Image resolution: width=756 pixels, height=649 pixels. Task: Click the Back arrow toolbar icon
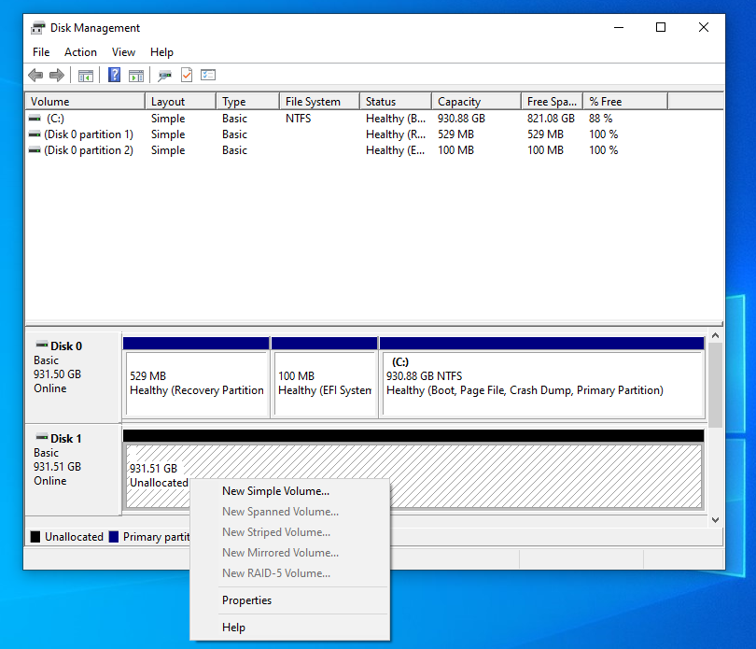coord(35,76)
